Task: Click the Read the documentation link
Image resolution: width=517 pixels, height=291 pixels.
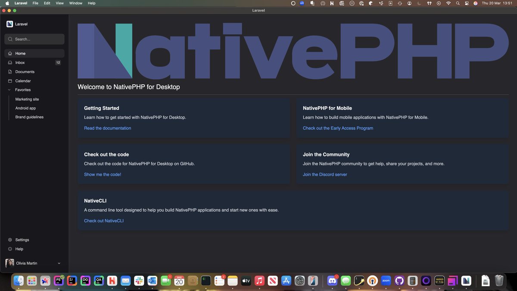Action: [108, 128]
